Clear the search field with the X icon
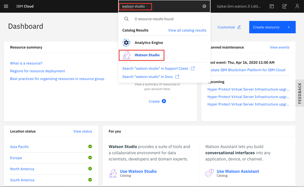Viewport: 304px width, 187px height. pyautogui.click(x=204, y=6)
